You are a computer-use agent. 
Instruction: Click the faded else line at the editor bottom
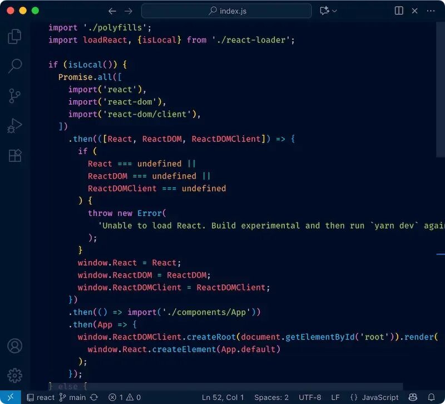[68, 386]
